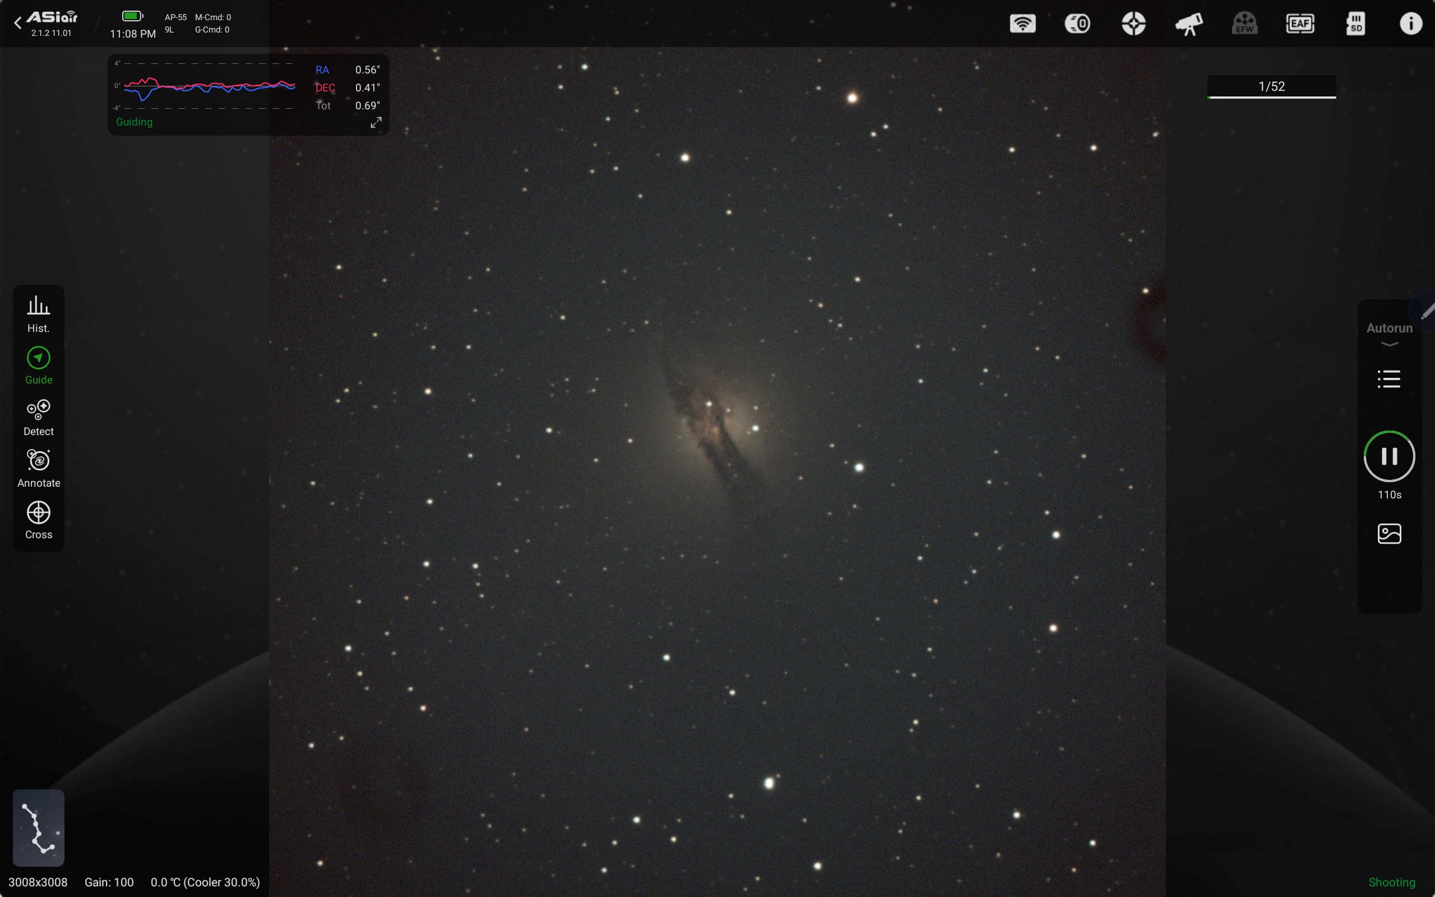Open EFW filter wheel settings
Viewport: 1435px width, 897px height.
pos(1244,24)
